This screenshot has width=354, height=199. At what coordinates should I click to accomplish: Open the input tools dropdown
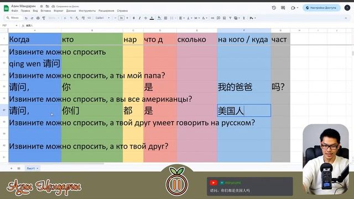(x=253, y=18)
